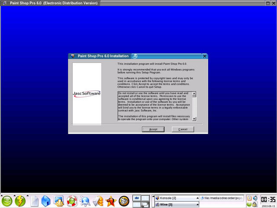277x208 pixels.
Task: Expand the Wine group arrow
Action: (x=197, y=205)
